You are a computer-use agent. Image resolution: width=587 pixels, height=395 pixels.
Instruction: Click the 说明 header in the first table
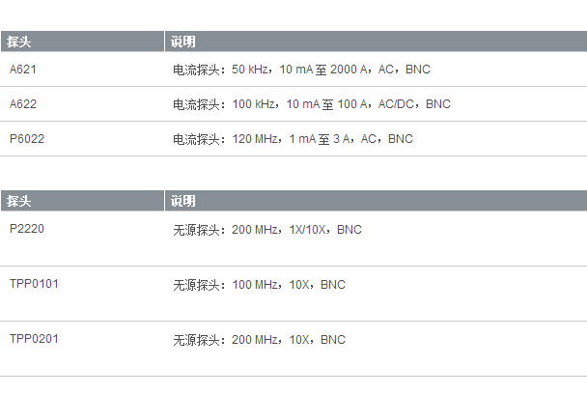pos(183,42)
